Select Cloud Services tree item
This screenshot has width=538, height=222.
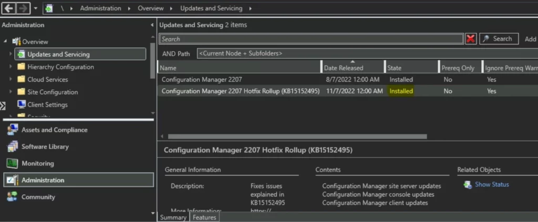[x=48, y=79]
